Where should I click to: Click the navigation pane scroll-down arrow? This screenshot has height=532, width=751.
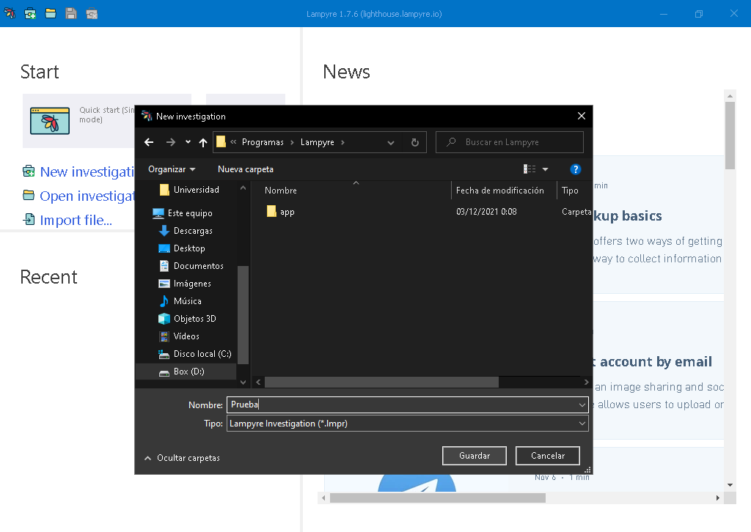243,383
